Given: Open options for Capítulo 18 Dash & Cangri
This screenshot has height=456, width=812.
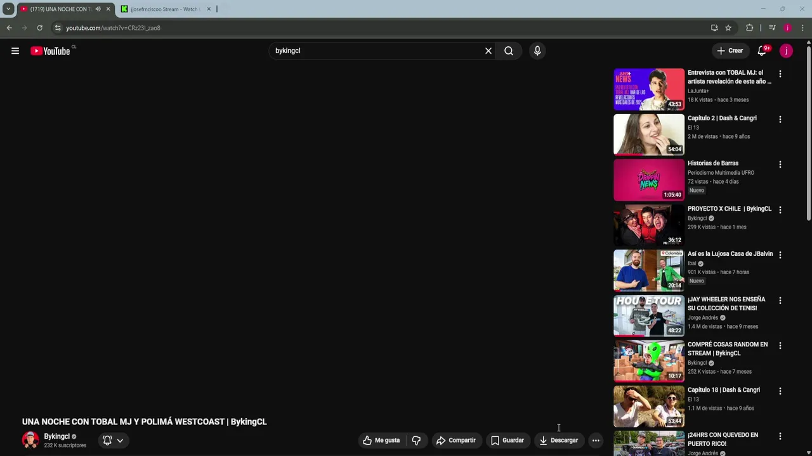Looking at the screenshot, I should pos(780,391).
